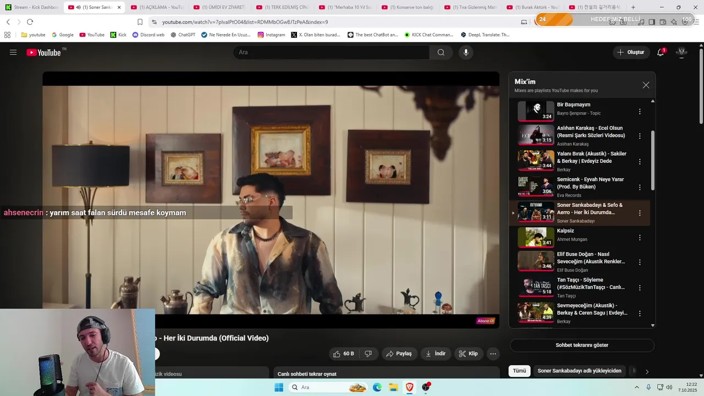
Task: Switch to TERK EDİLMİŞ tab
Action: [x=282, y=7]
